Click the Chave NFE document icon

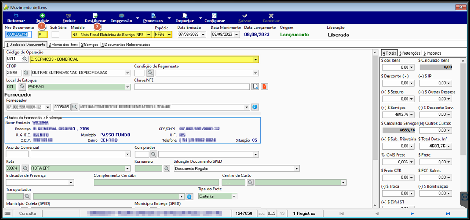[x=255, y=87]
